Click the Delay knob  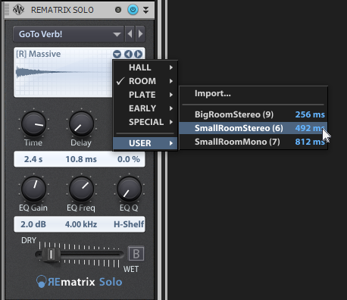coord(81,123)
